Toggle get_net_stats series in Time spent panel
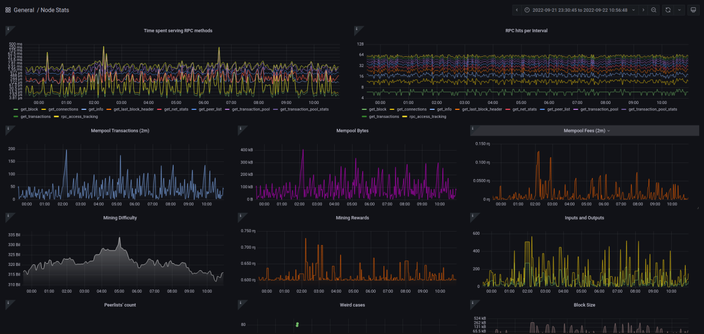Viewport: 704px width, 334px height. (x=171, y=109)
